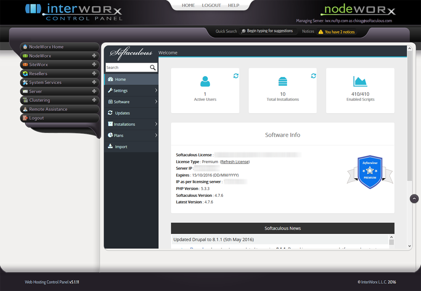This screenshot has height=291, width=421.
Task: Click the Quick Search suggestions field
Action: (269, 31)
